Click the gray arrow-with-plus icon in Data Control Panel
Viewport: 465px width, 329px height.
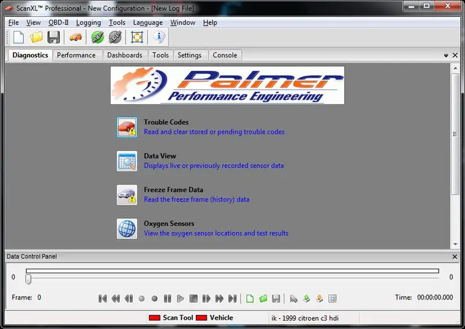[x=294, y=298]
